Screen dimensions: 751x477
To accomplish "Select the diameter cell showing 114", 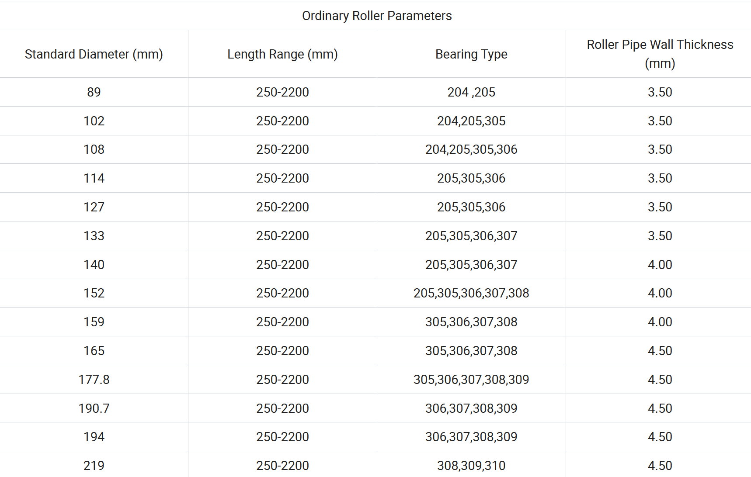I will click(94, 178).
